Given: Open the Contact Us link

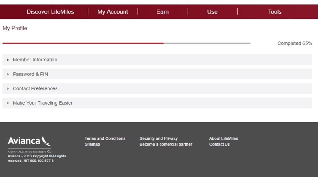Looking at the screenshot, I should point(220,144).
